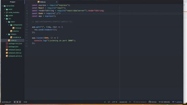Image resolution: width=187 pixels, height=105 pixels.
Task: Select index.js in the project tree
Action: tap(13, 41)
